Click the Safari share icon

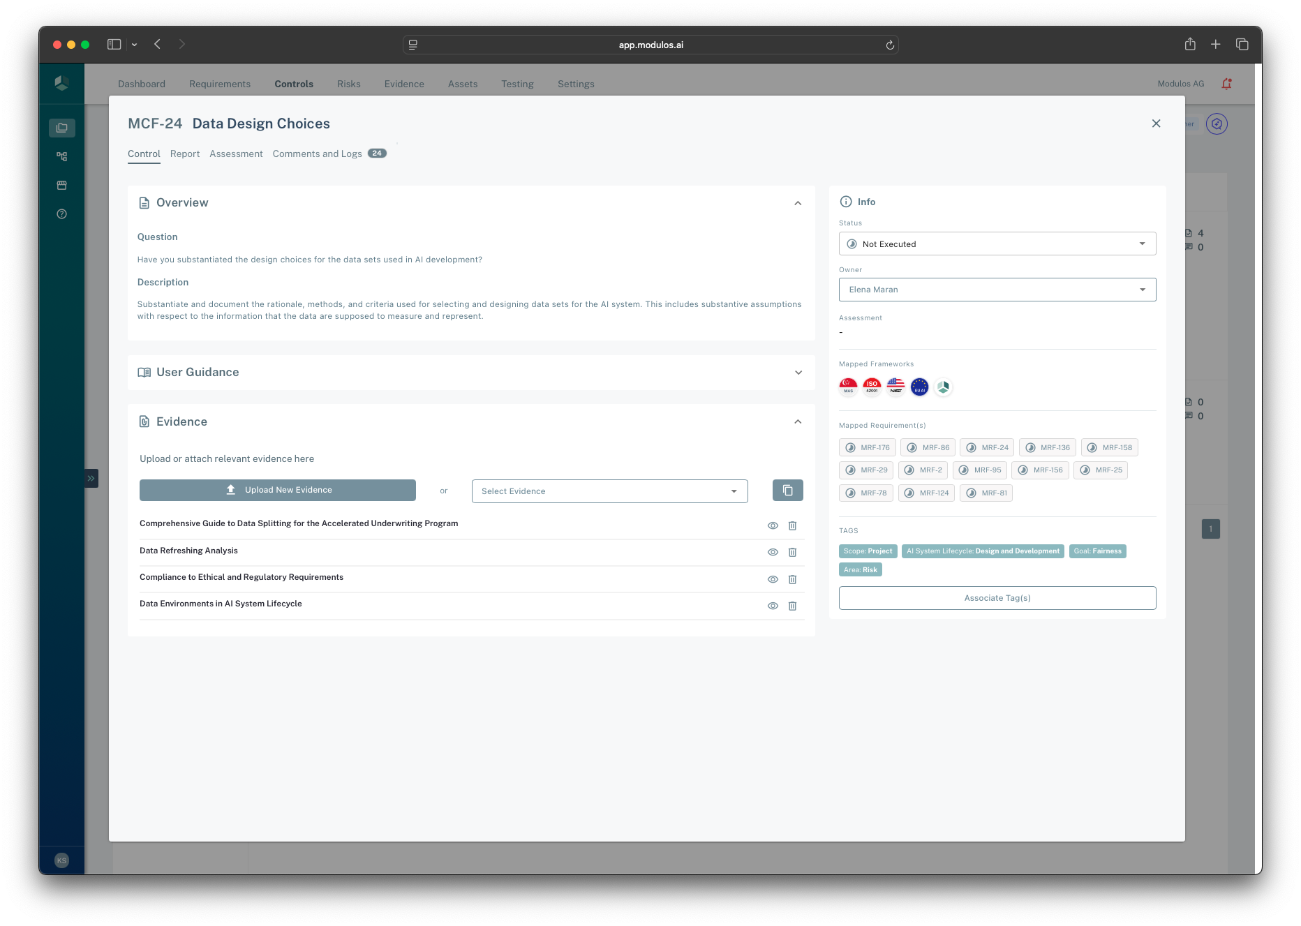[1190, 45]
